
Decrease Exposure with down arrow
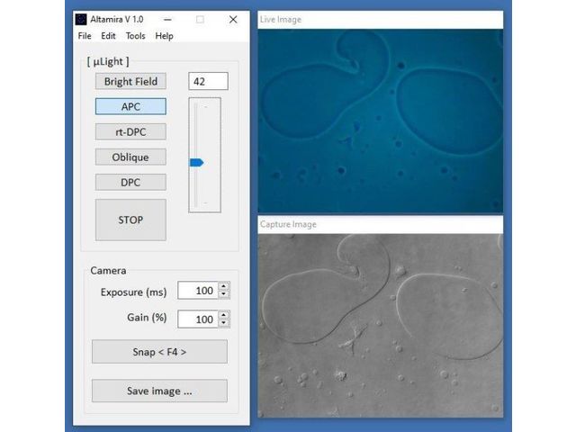click(224, 295)
